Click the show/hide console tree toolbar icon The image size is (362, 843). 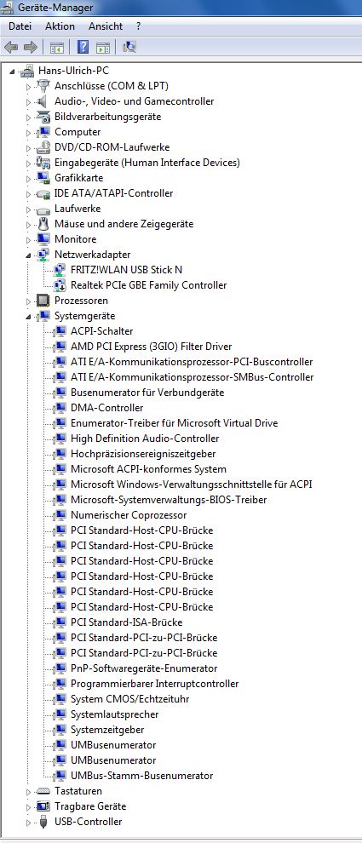[x=56, y=48]
